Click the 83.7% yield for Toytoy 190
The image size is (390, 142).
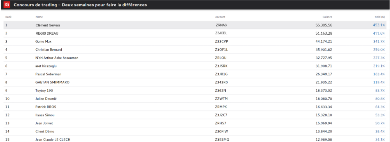pos(380,91)
